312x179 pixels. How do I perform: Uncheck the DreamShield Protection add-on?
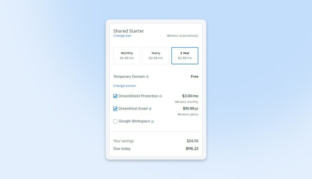(x=115, y=96)
